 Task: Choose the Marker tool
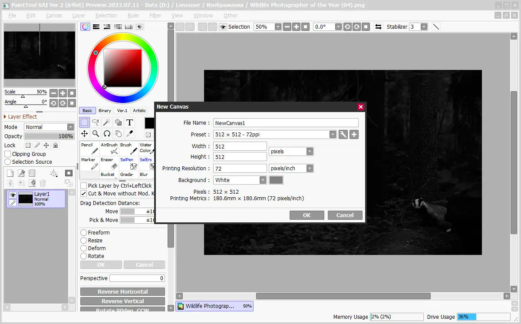(90, 163)
